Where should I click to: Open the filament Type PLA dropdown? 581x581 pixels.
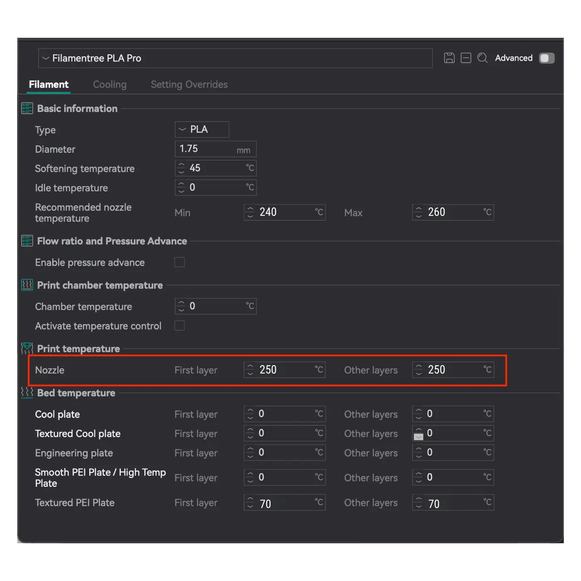click(202, 129)
